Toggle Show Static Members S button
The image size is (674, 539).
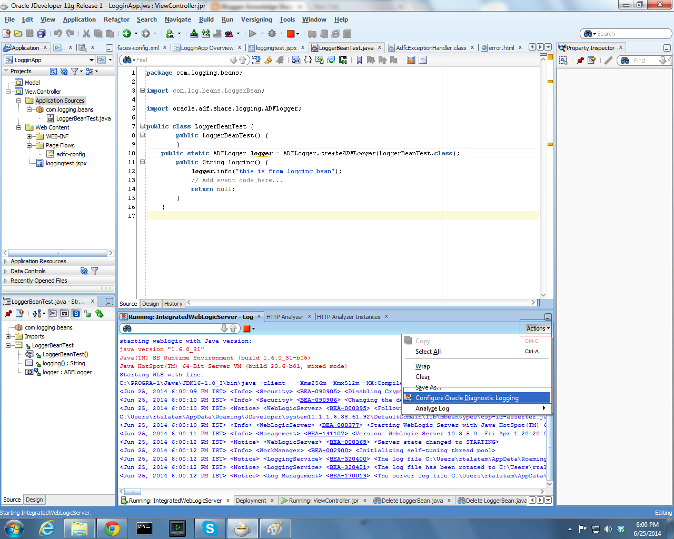(x=76, y=314)
